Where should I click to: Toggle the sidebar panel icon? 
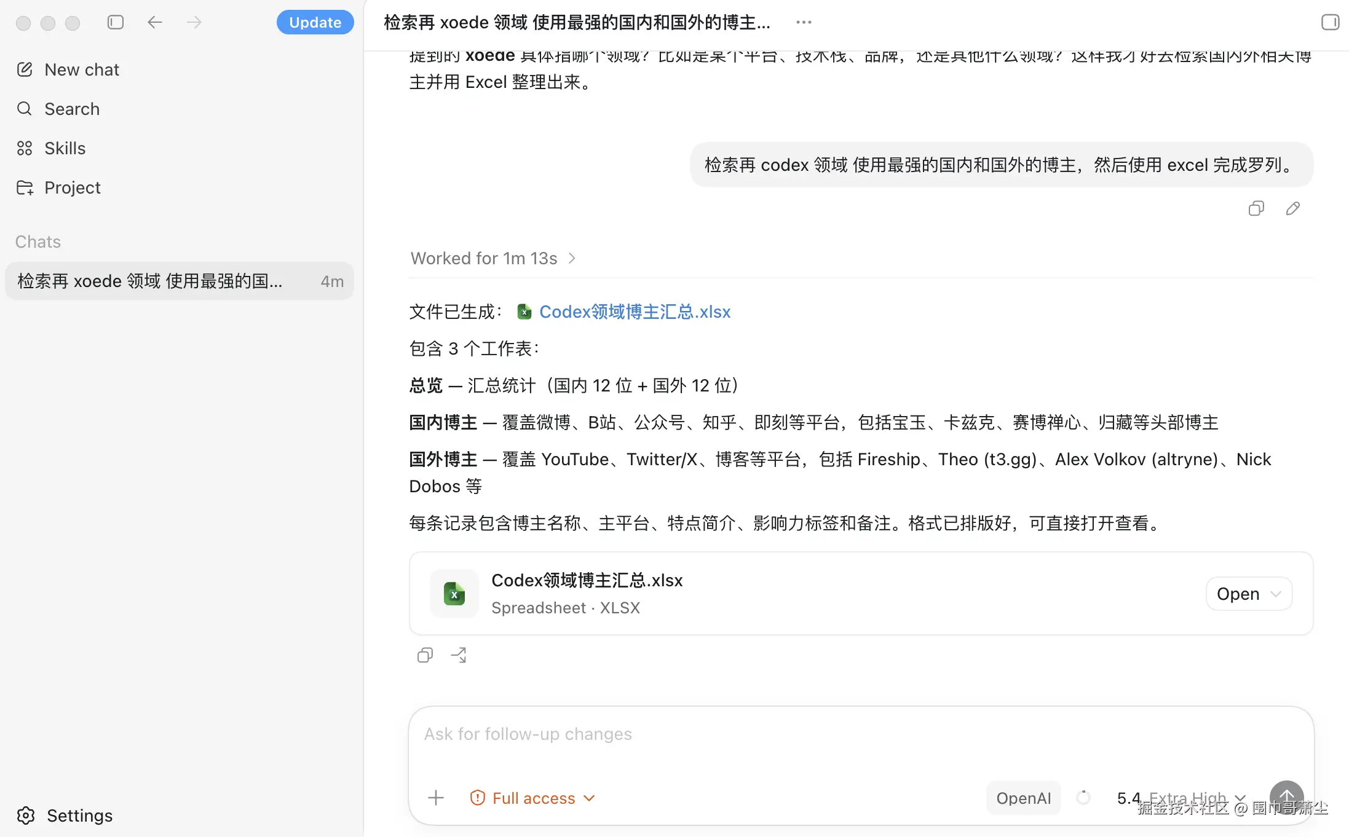(x=116, y=22)
